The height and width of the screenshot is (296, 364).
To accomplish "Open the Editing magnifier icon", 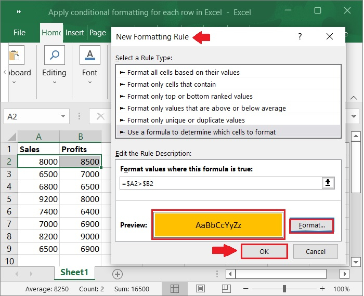I will coord(55,55).
